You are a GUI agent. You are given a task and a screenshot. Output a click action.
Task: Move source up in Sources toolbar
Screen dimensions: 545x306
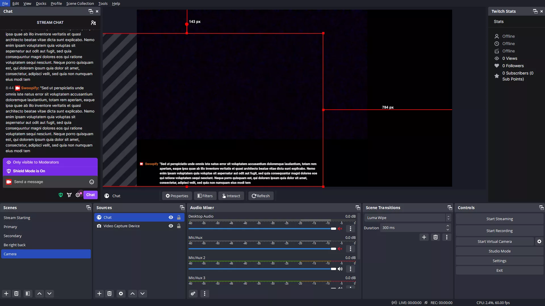click(133, 294)
